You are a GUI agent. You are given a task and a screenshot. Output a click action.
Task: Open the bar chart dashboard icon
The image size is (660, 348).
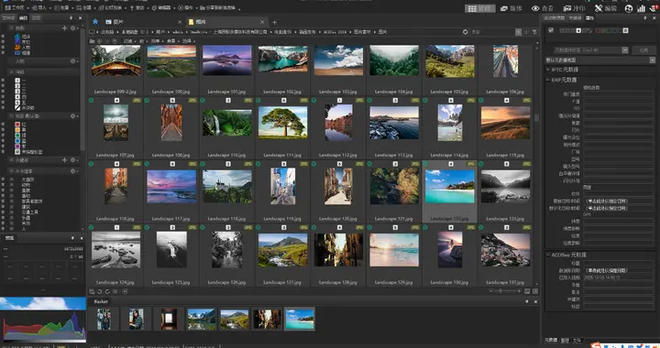[x=641, y=8]
